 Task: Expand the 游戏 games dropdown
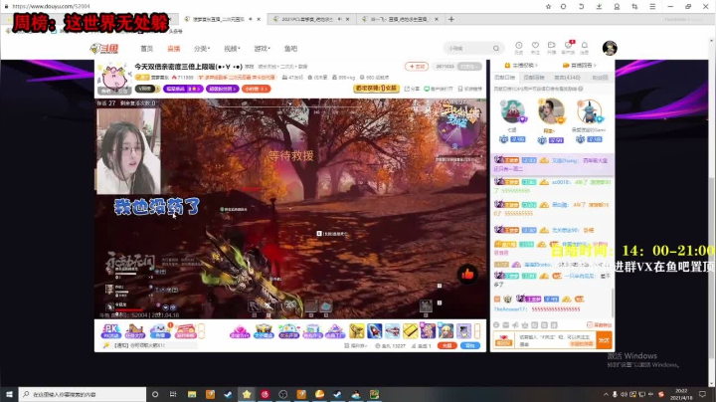[262, 49]
